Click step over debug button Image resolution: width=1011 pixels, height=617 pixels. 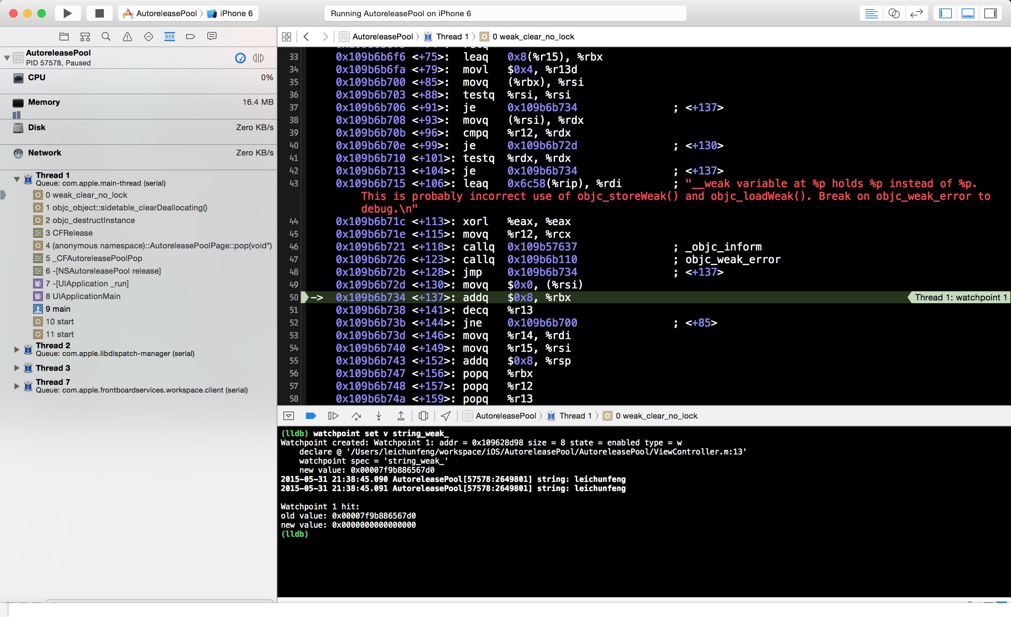click(x=356, y=416)
